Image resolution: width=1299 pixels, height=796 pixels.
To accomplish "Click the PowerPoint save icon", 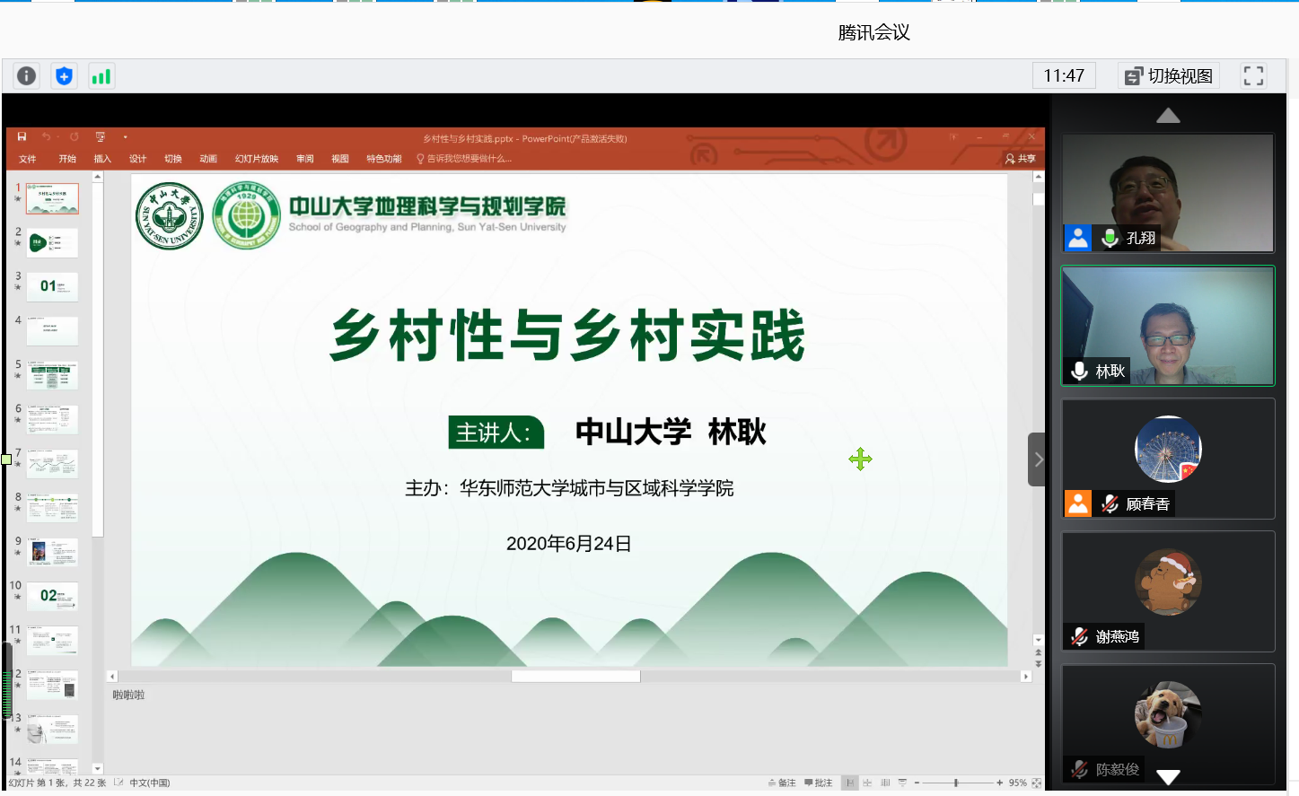I will [22, 137].
